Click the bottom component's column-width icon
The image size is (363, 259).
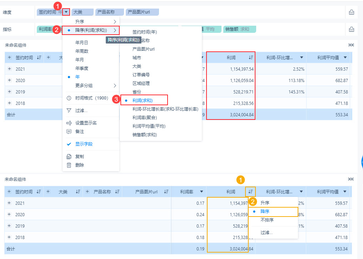[x=351, y=179]
